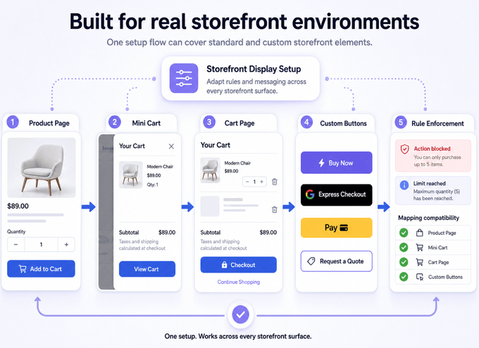The width and height of the screenshot is (479, 348).
Task: Click the cart icon in Mini Cart row
Action: coord(419,247)
